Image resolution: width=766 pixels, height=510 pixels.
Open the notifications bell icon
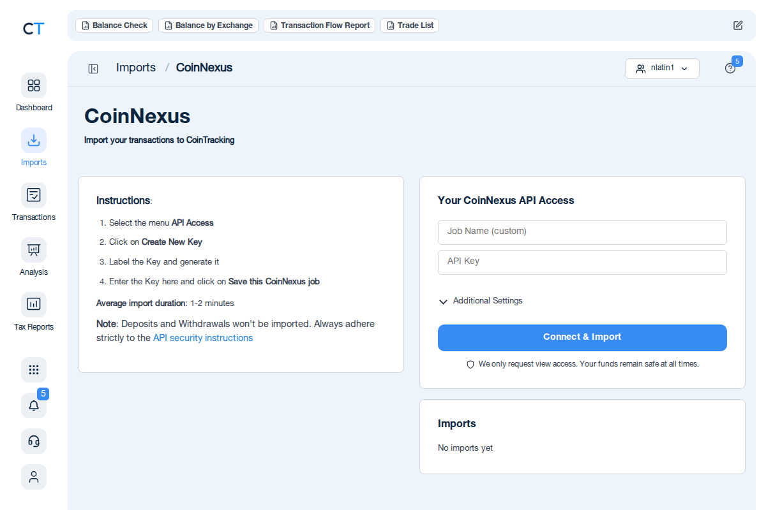[34, 405]
